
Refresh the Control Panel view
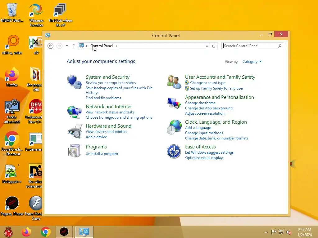[214, 46]
